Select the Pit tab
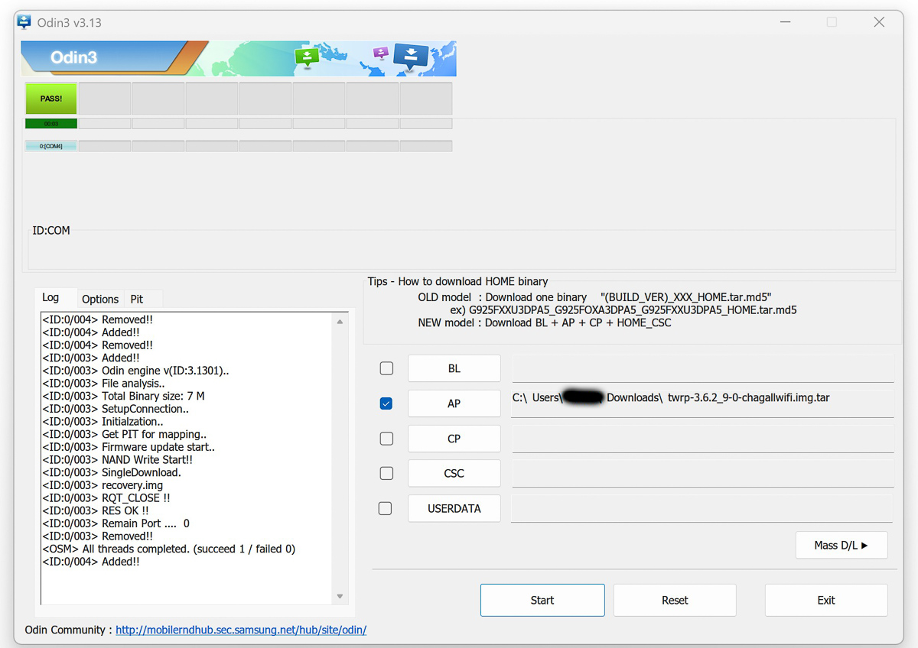This screenshot has width=918, height=648. [137, 300]
